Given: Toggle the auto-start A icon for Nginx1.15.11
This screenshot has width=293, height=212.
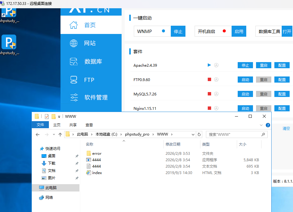Looking at the screenshot, I should pyautogui.click(x=216, y=108).
